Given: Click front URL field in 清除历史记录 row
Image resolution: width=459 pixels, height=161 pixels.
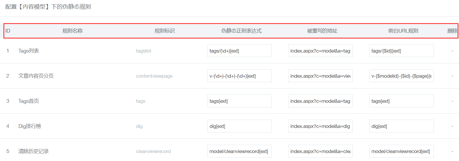Looking at the screenshot, I should click(x=401, y=151).
